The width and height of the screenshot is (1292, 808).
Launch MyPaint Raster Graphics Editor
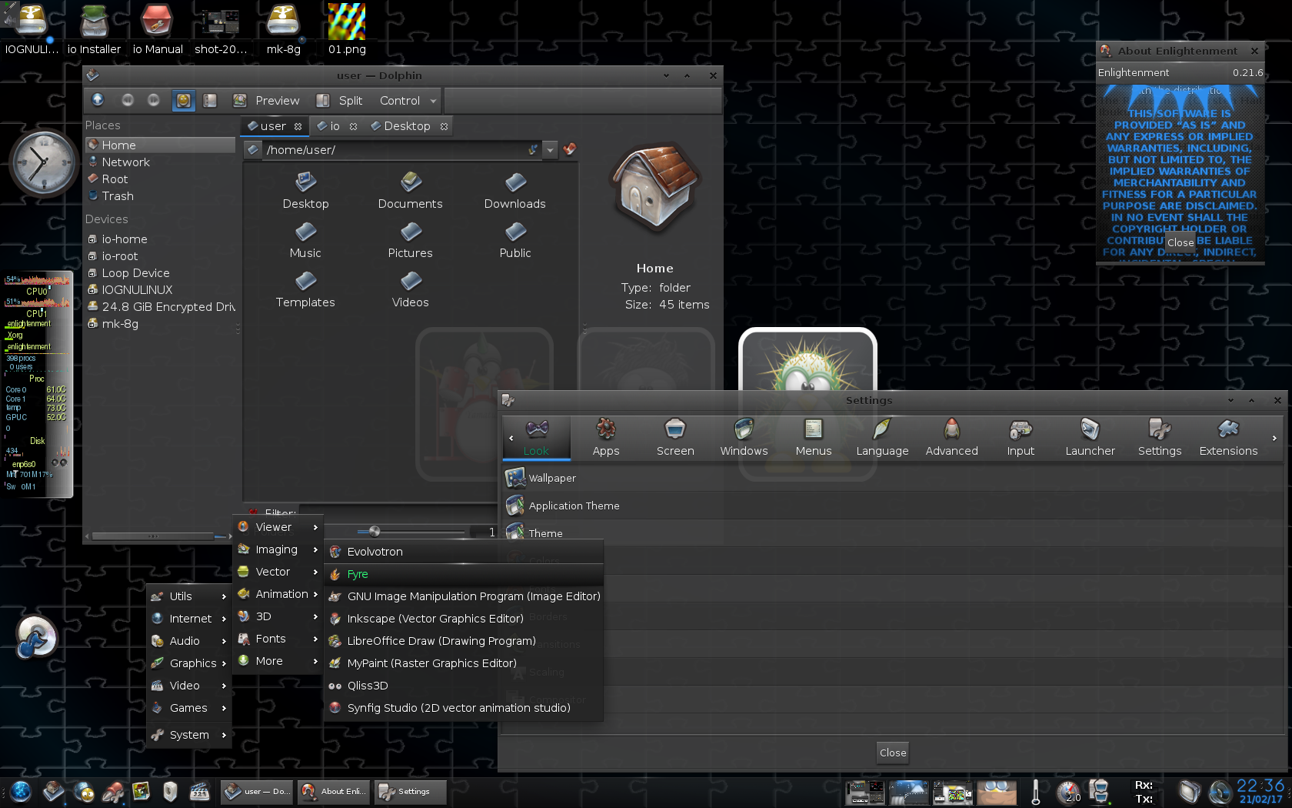pos(464,663)
